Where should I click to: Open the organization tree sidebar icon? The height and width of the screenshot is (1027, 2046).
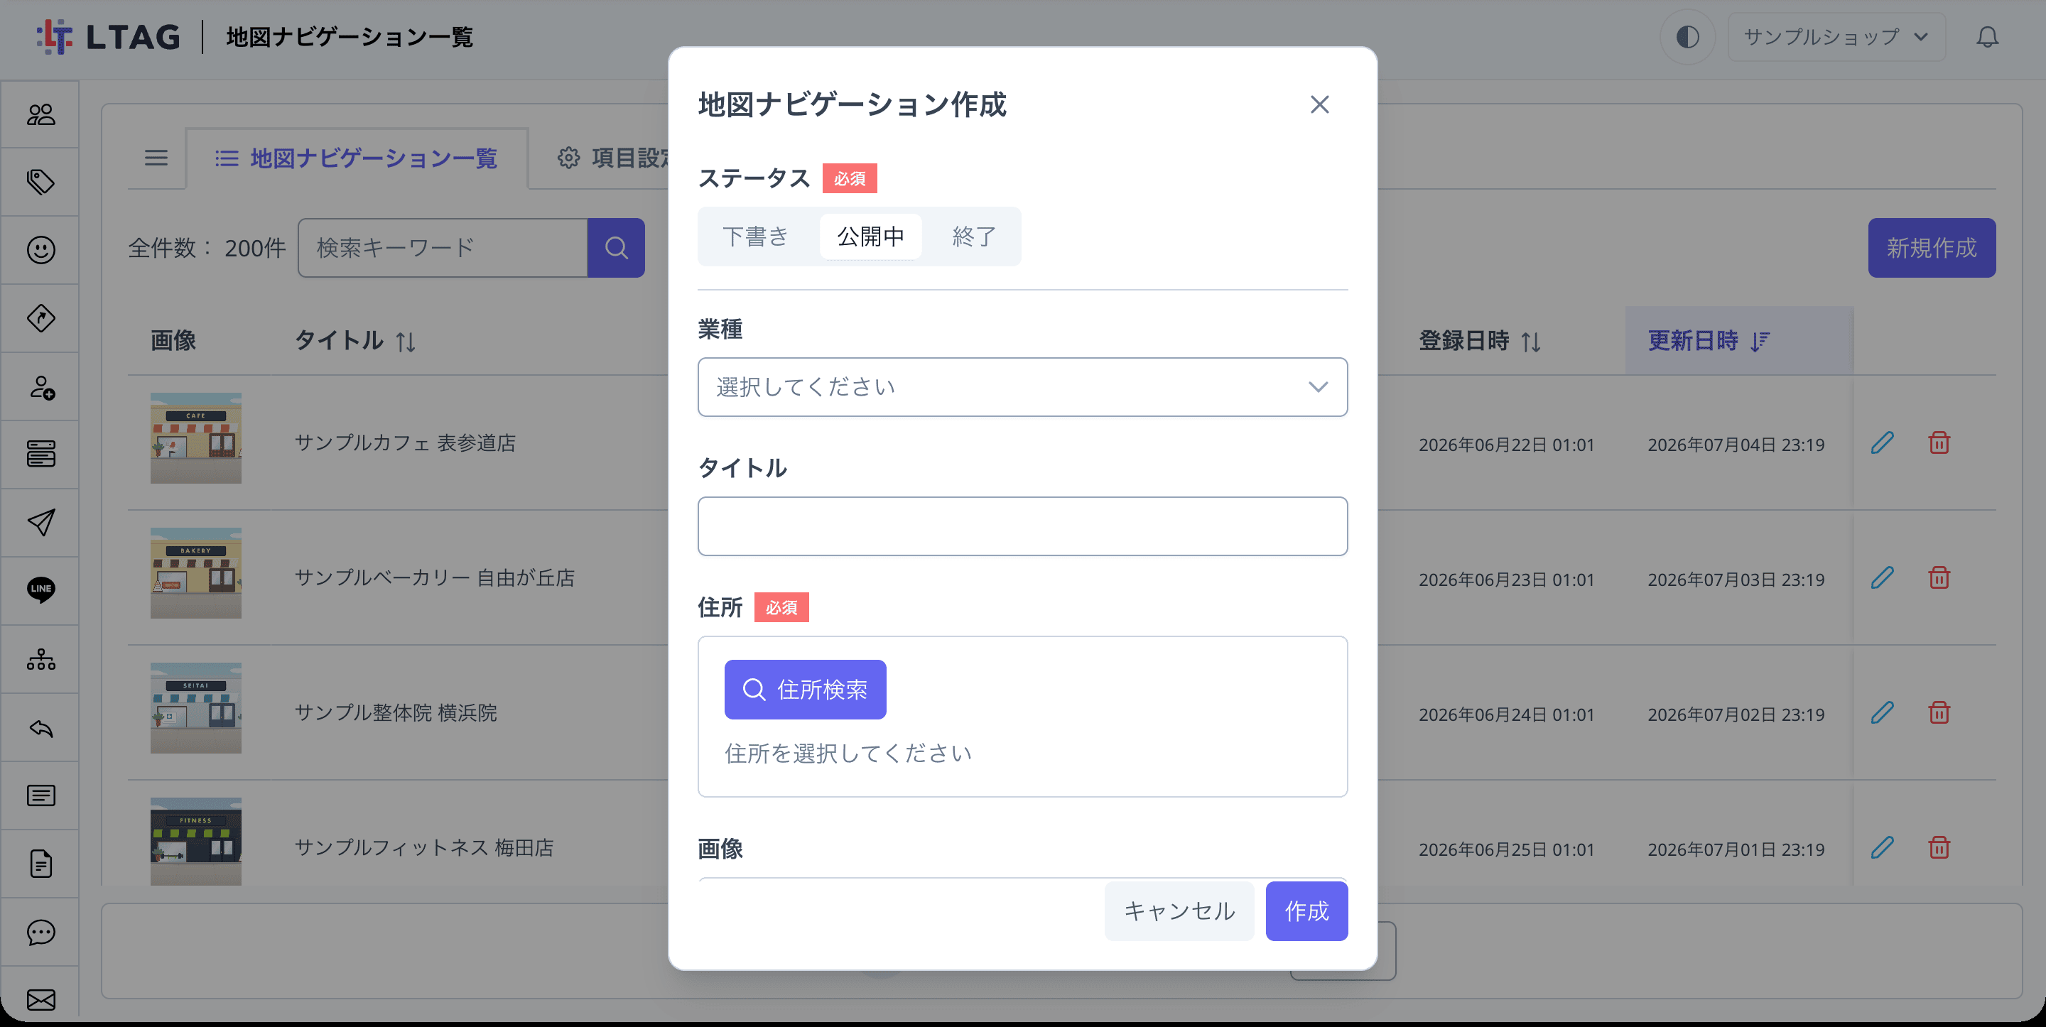[x=40, y=659]
